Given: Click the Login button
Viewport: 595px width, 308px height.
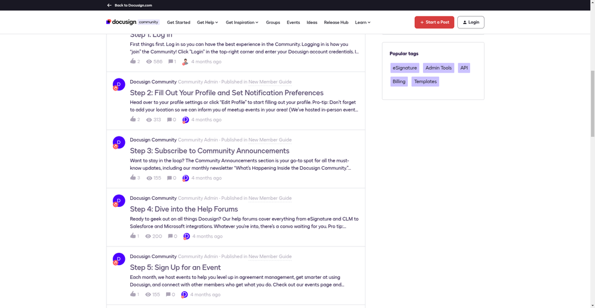Looking at the screenshot, I should (471, 23).
